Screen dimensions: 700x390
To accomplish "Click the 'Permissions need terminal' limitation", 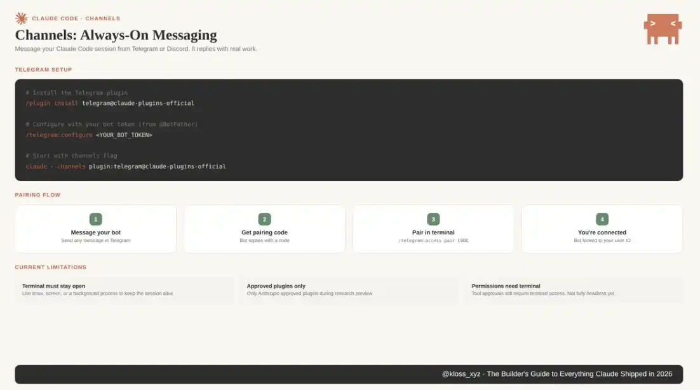I will tap(506, 286).
